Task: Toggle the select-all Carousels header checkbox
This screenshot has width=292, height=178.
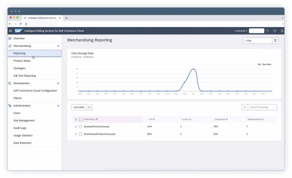Action: coord(81,119)
